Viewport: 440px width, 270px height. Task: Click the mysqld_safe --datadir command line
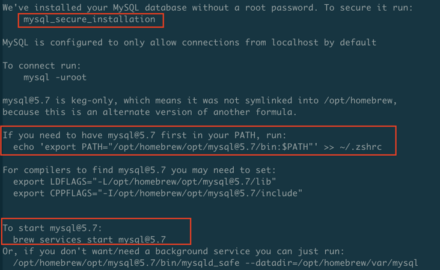click(x=215, y=262)
